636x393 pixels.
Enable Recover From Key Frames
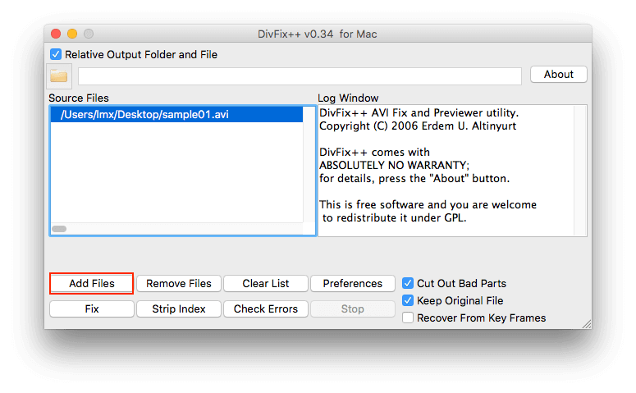pyautogui.click(x=408, y=318)
